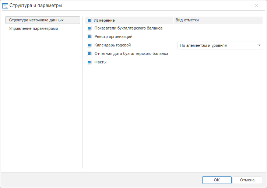Select Отчетная дата бухгалтерского баланса row label
Viewport: 267px width, 188px height.
tap(131, 53)
